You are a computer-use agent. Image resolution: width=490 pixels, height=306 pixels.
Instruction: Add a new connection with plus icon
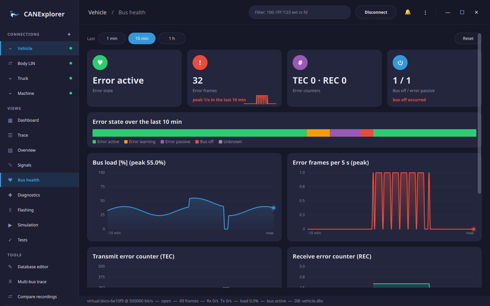[69, 34]
